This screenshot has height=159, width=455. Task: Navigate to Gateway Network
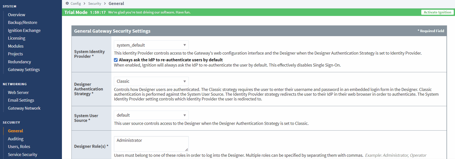point(24,108)
